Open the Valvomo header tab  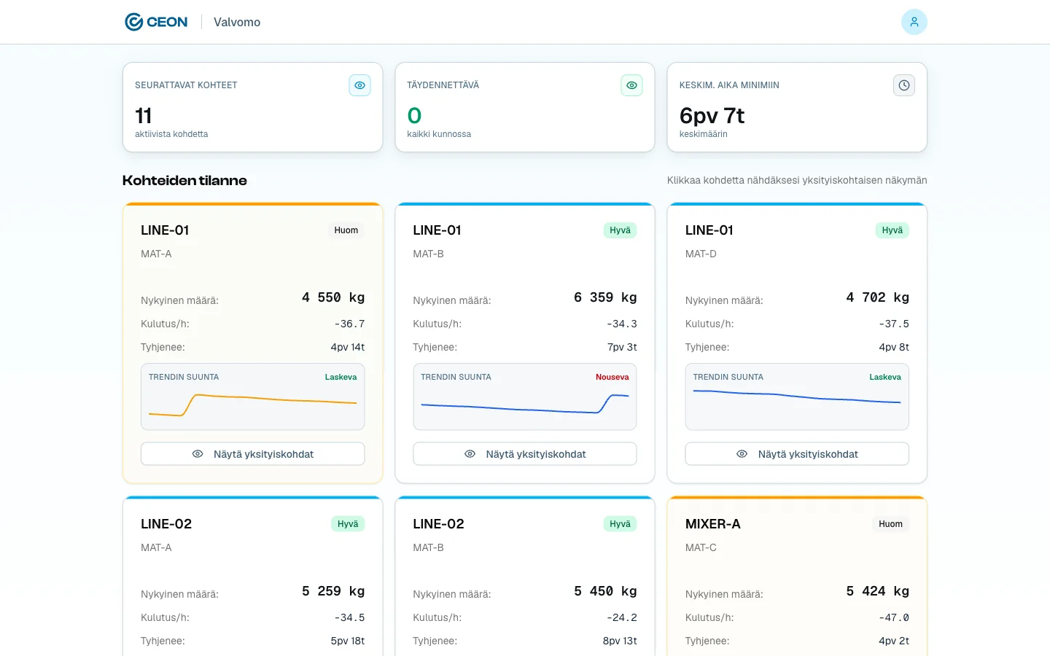click(x=237, y=22)
